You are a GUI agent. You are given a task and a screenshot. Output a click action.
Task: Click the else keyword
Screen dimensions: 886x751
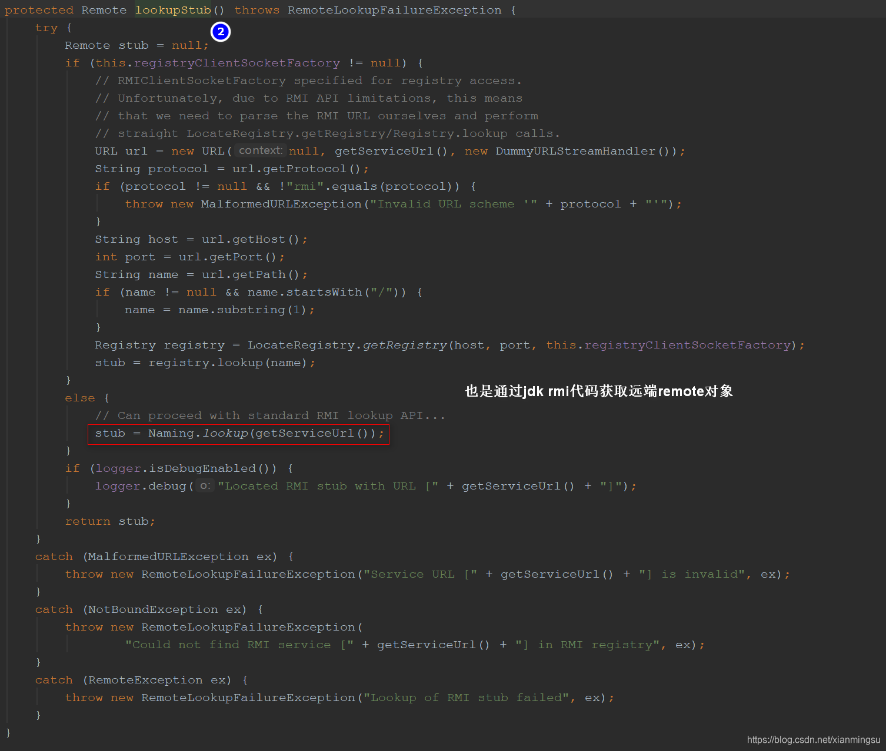pos(80,398)
